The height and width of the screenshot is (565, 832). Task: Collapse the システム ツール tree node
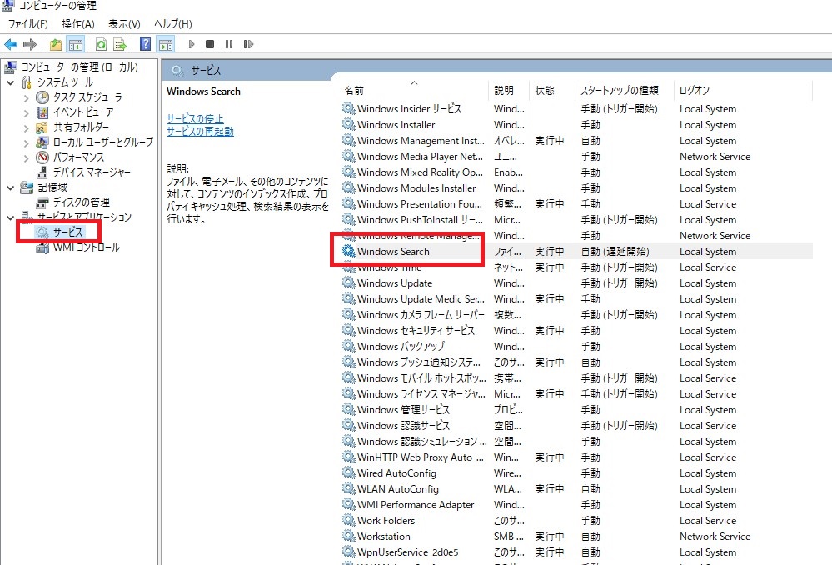pos(11,82)
